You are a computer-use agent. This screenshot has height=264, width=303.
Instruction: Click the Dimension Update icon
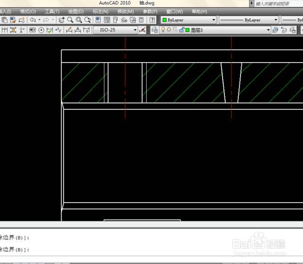pos(86,30)
